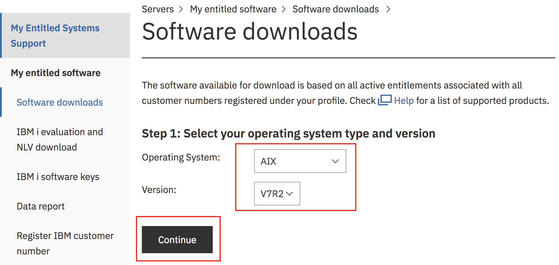
Task: Go to IBM i evaluation and NLV download
Action: tap(60, 140)
